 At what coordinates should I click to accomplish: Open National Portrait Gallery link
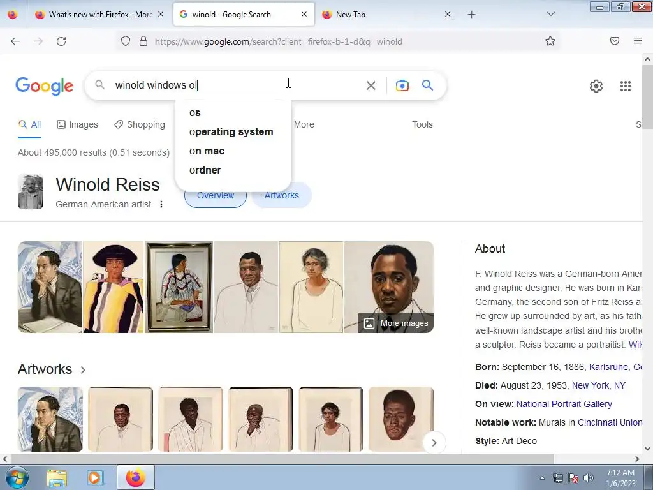tap(564, 404)
